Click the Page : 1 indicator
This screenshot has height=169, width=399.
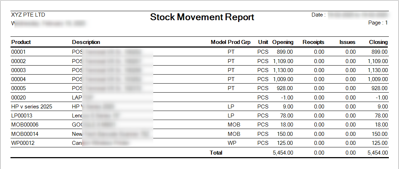[378, 23]
